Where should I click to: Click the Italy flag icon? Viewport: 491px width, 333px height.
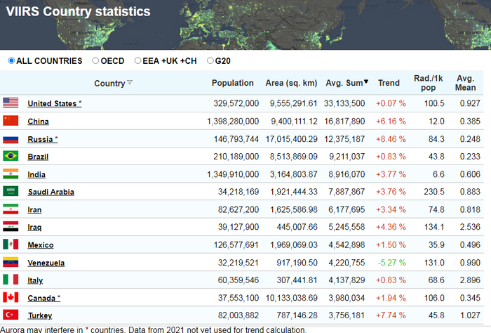click(11, 280)
